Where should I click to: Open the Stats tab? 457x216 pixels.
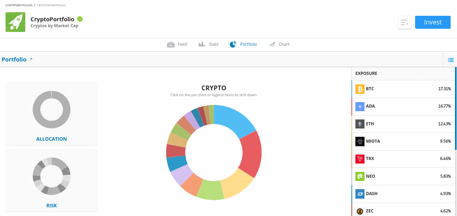208,44
